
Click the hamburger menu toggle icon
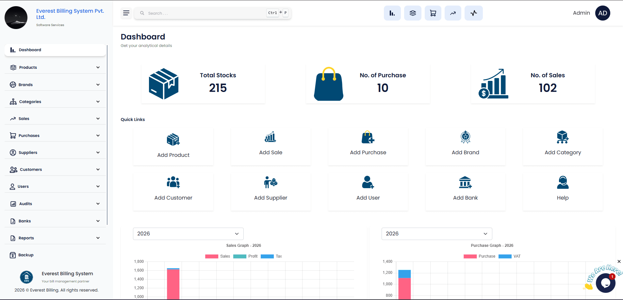click(126, 13)
